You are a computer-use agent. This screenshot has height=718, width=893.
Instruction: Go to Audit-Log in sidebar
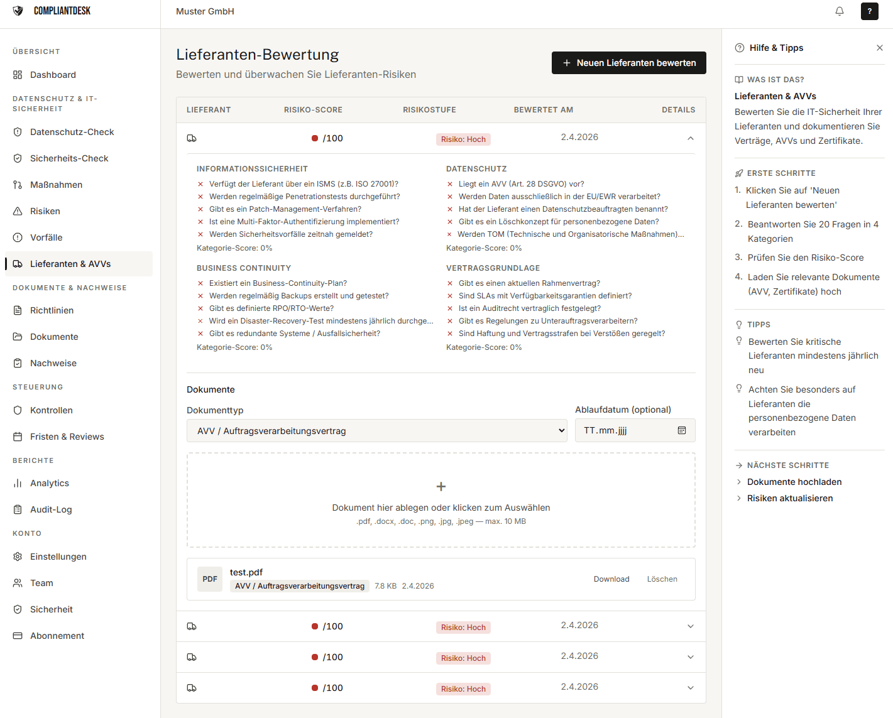pos(51,509)
